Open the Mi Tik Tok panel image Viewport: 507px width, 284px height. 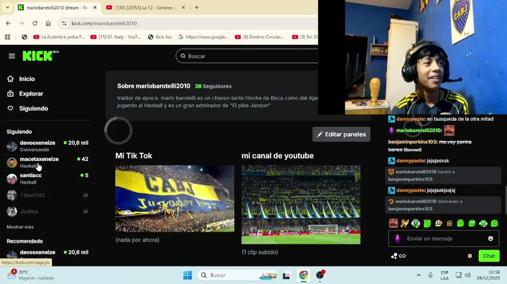click(175, 198)
